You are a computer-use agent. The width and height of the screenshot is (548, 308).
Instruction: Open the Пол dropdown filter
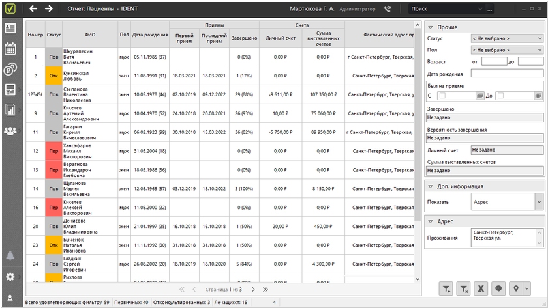tap(507, 50)
